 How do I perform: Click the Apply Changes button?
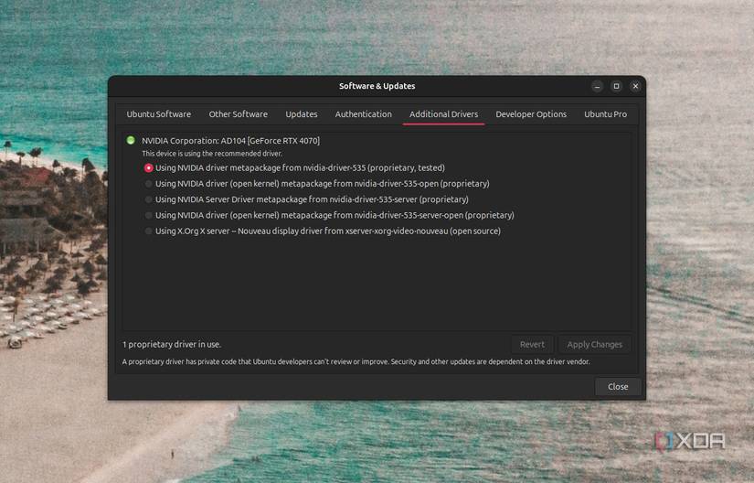pyautogui.click(x=594, y=345)
